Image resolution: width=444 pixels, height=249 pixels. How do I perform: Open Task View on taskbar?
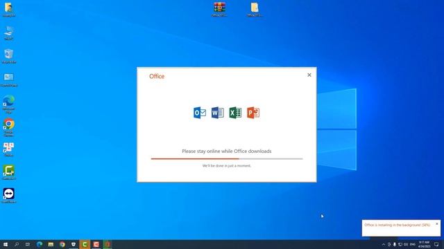pyautogui.click(x=28, y=244)
